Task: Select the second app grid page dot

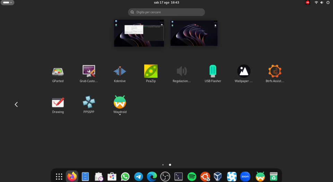Action: [170, 165]
